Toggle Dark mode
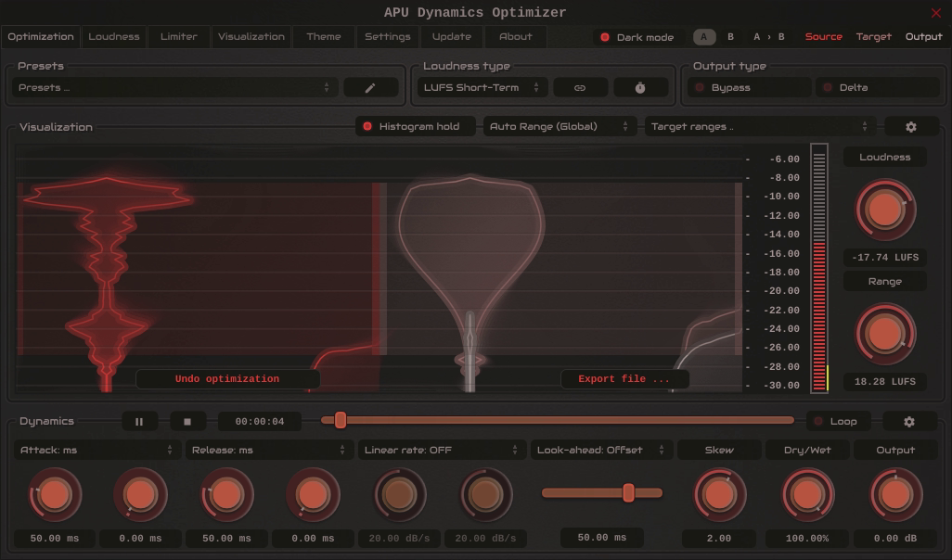This screenshot has width=952, height=560. point(638,37)
